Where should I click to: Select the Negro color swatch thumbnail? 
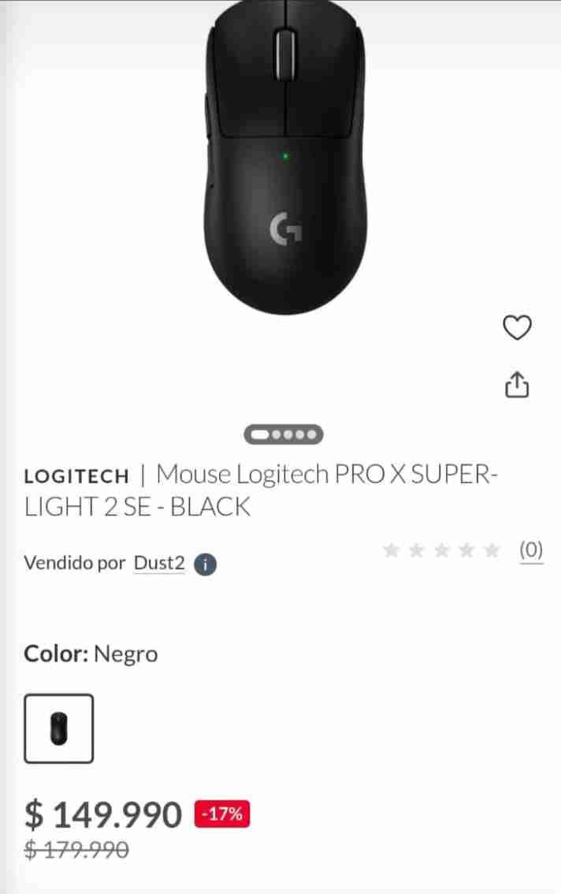pos(59,728)
